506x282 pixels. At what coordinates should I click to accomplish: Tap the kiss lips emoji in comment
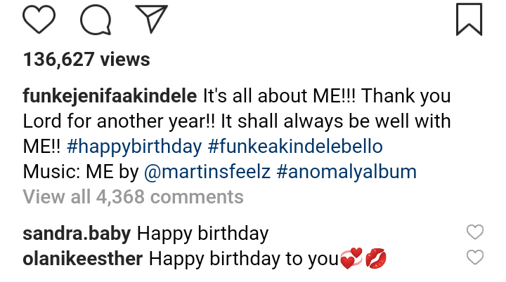(376, 260)
